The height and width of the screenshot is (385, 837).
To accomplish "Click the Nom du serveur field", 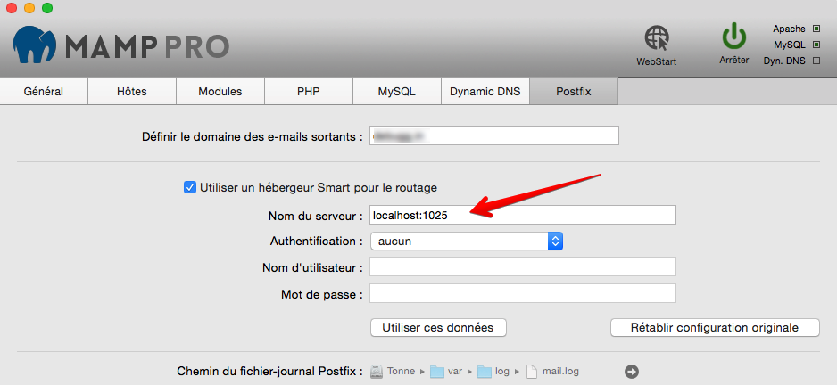I will click(523, 215).
